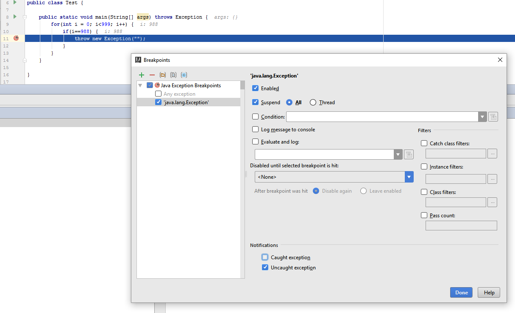Group breakpoints by package icon
515x313 pixels.
[163, 75]
